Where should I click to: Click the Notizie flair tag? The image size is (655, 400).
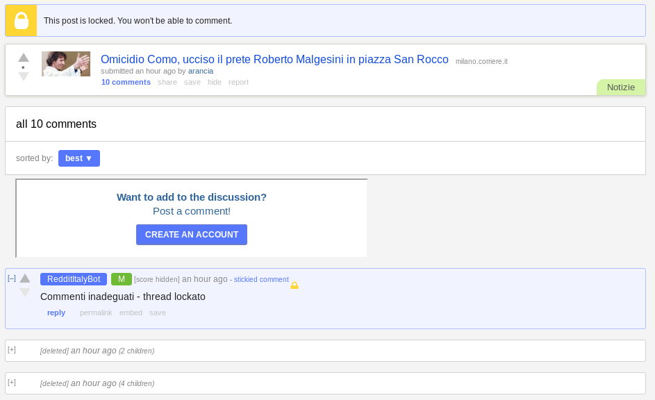pyautogui.click(x=621, y=87)
